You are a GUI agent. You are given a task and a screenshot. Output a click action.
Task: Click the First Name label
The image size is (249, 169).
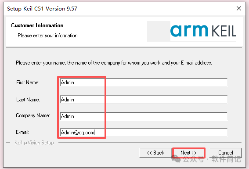28,83
